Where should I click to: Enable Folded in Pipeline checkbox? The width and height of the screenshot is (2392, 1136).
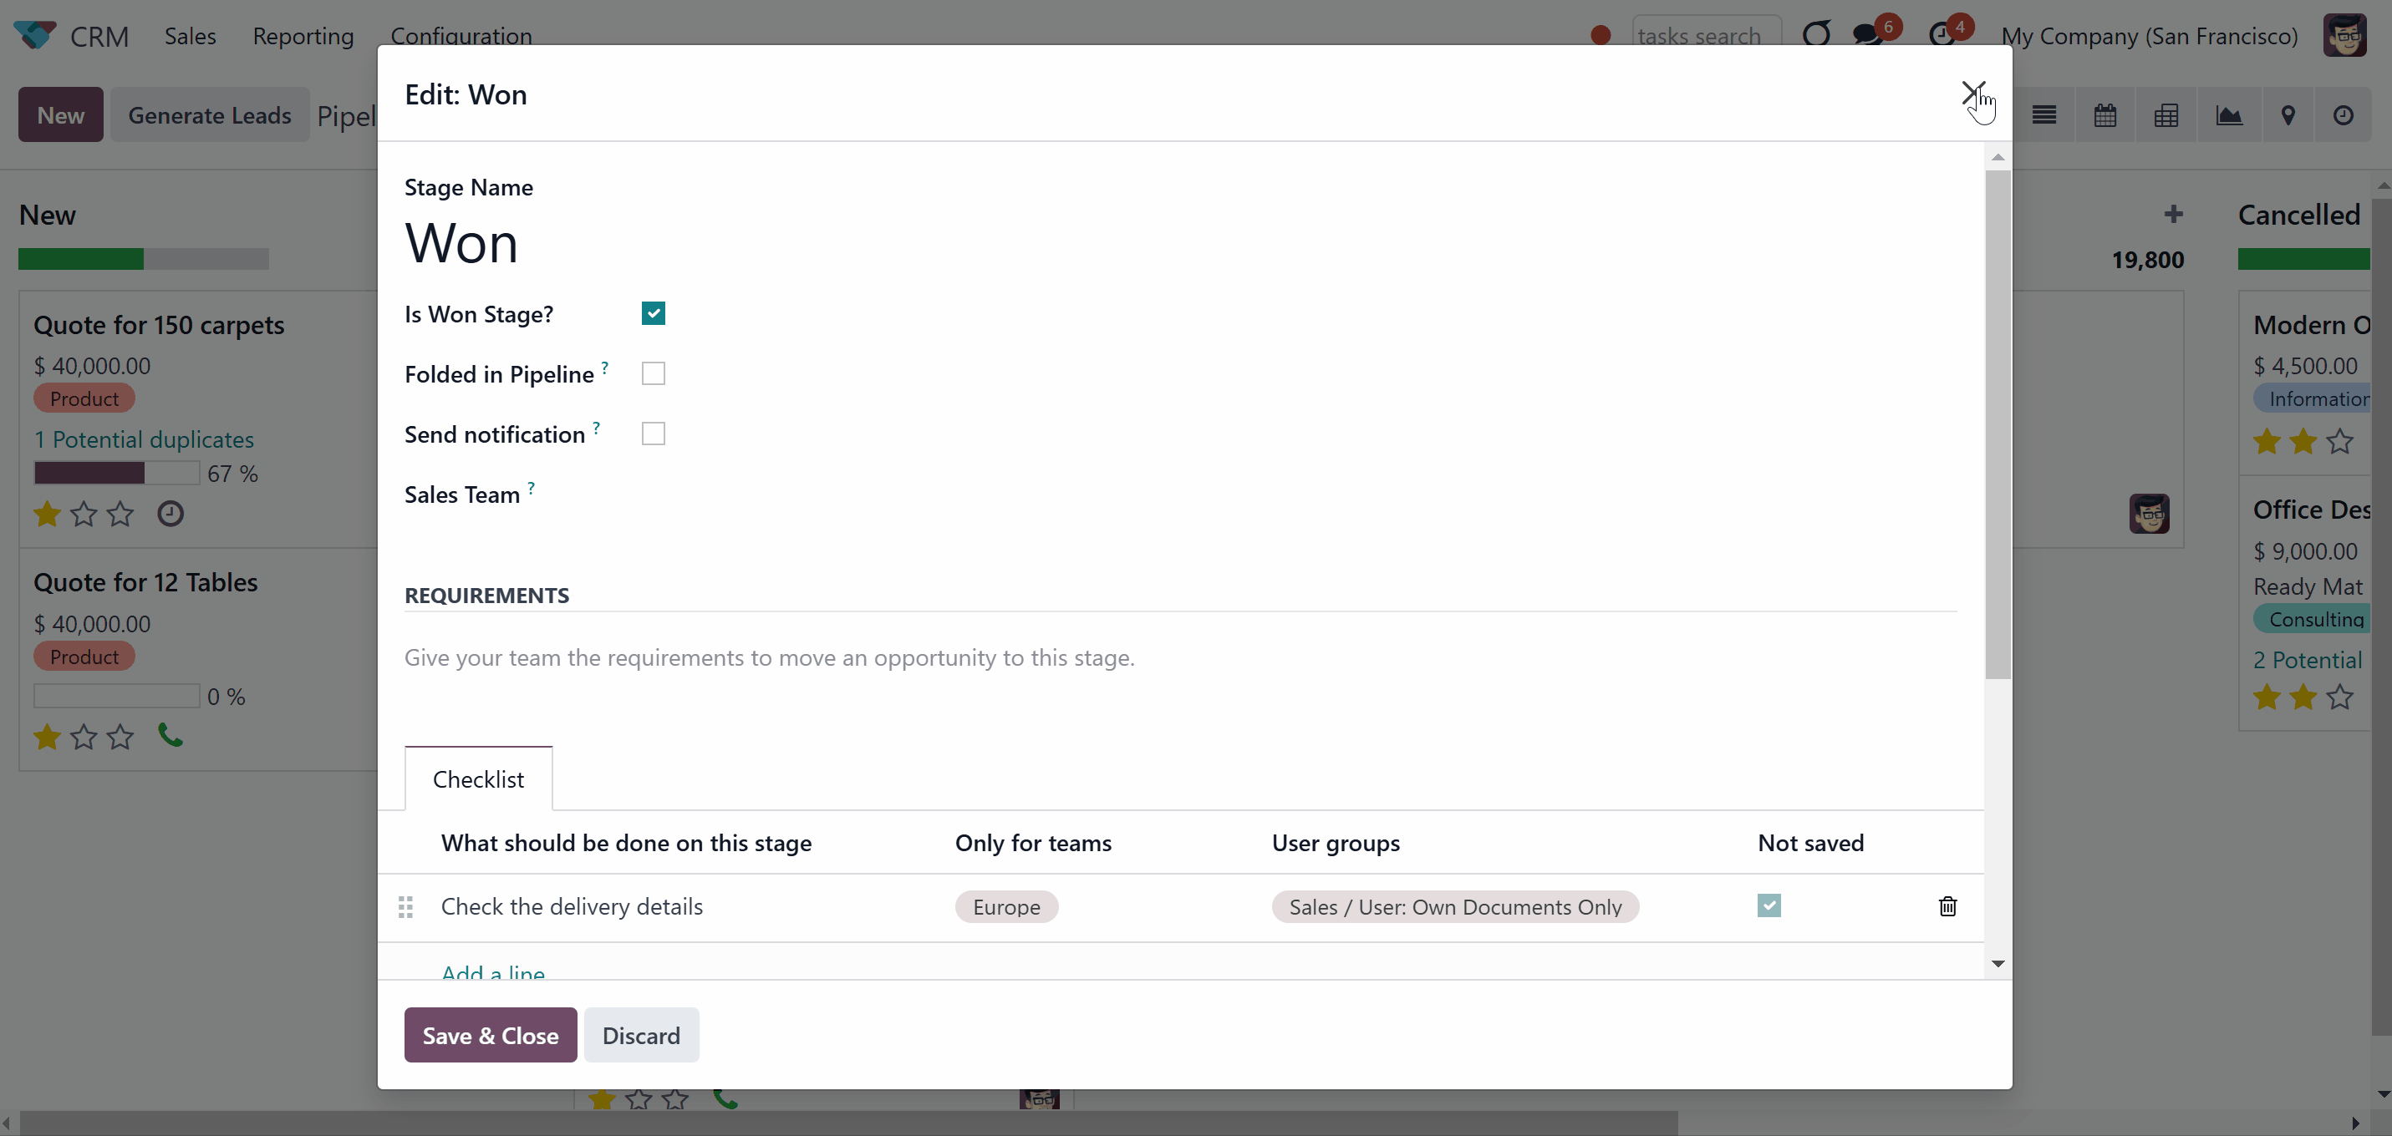click(653, 373)
